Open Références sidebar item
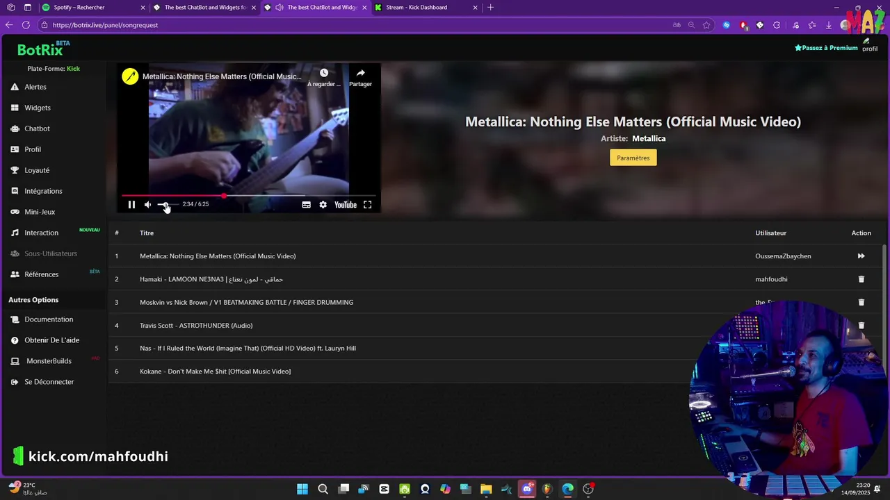 (41, 274)
